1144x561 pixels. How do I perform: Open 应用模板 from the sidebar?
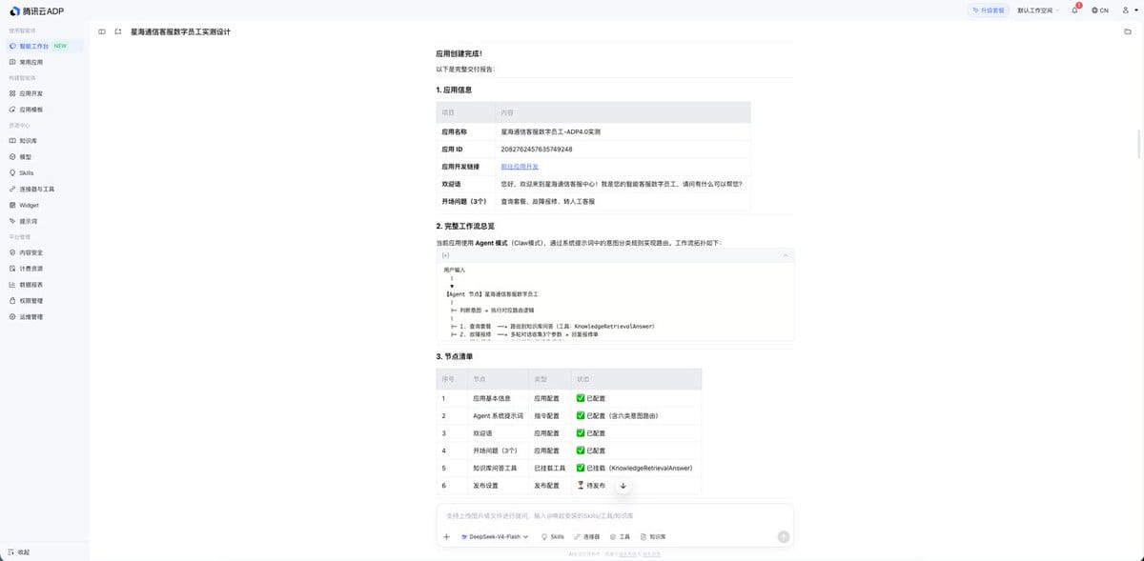pyautogui.click(x=44, y=110)
